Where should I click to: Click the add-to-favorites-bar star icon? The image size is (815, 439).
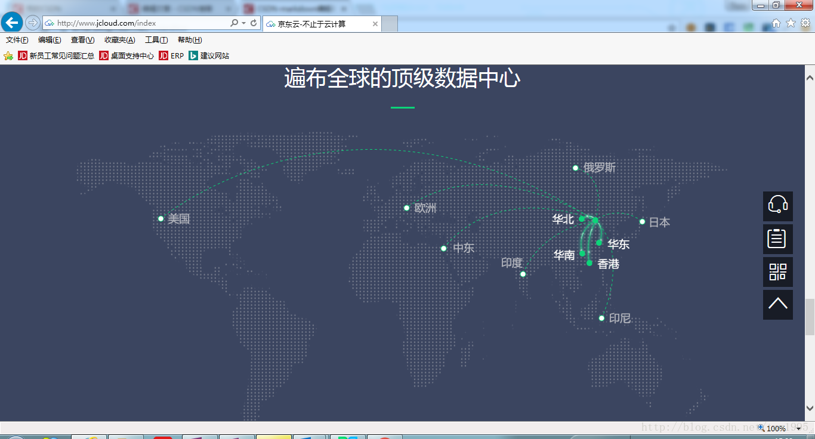[8, 56]
